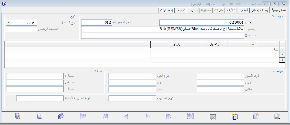Switch to the أسعار tab

click(244, 10)
